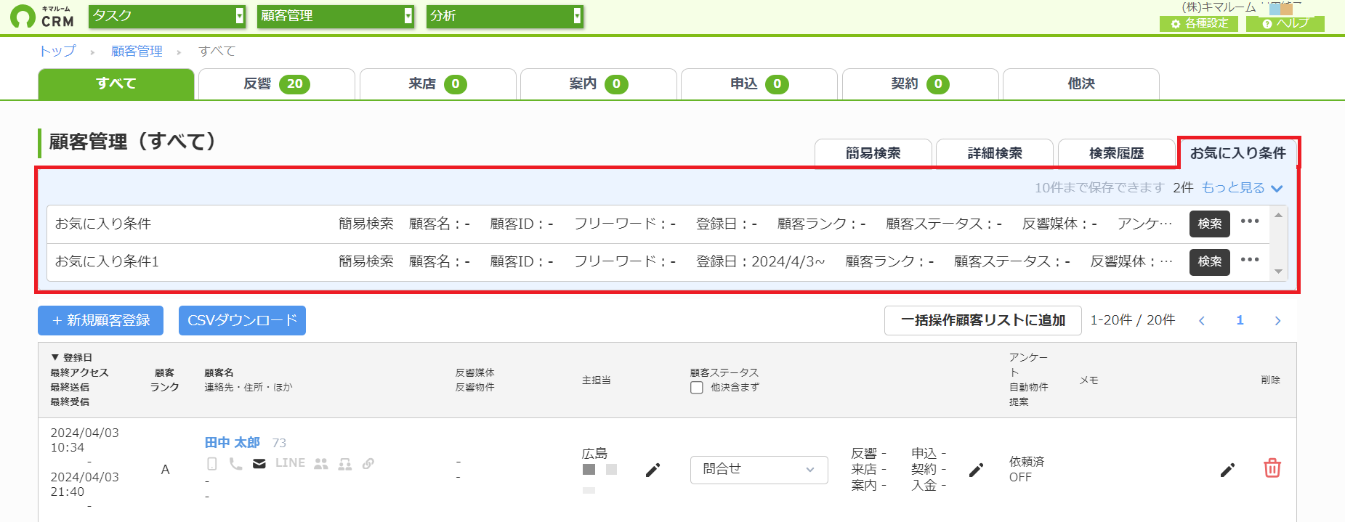
Task: Click the 依頼済 survey status text
Action: click(x=1027, y=462)
